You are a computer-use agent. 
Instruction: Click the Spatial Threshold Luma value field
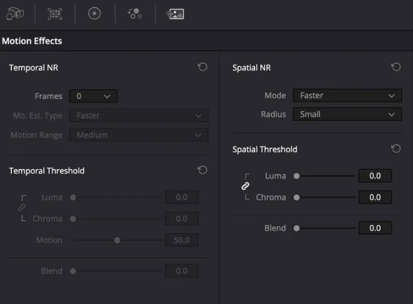point(375,176)
